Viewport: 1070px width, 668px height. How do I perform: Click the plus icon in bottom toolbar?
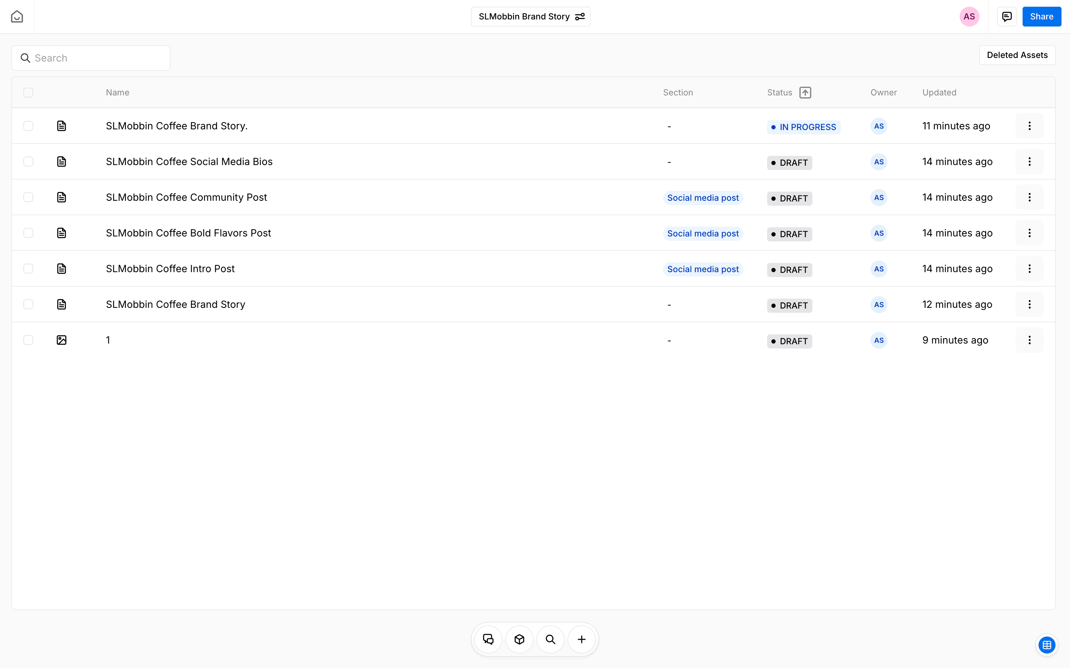[x=581, y=639]
